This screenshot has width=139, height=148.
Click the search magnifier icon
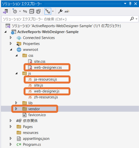pos(132,19)
